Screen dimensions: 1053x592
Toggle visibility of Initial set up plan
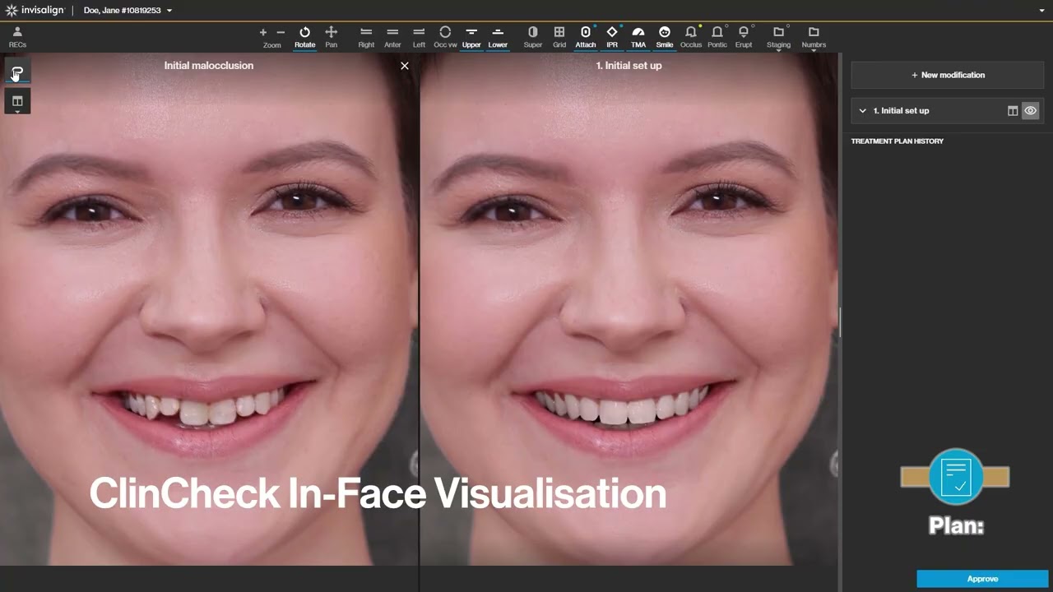click(1030, 110)
